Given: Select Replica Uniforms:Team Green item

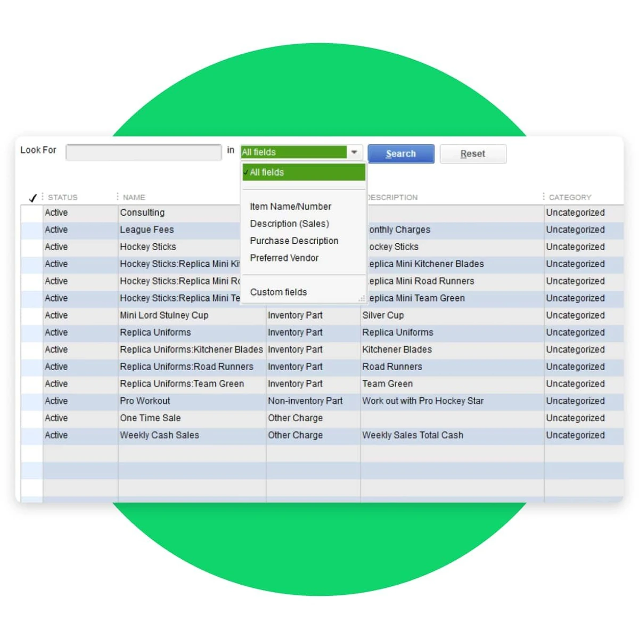Looking at the screenshot, I should (x=182, y=383).
